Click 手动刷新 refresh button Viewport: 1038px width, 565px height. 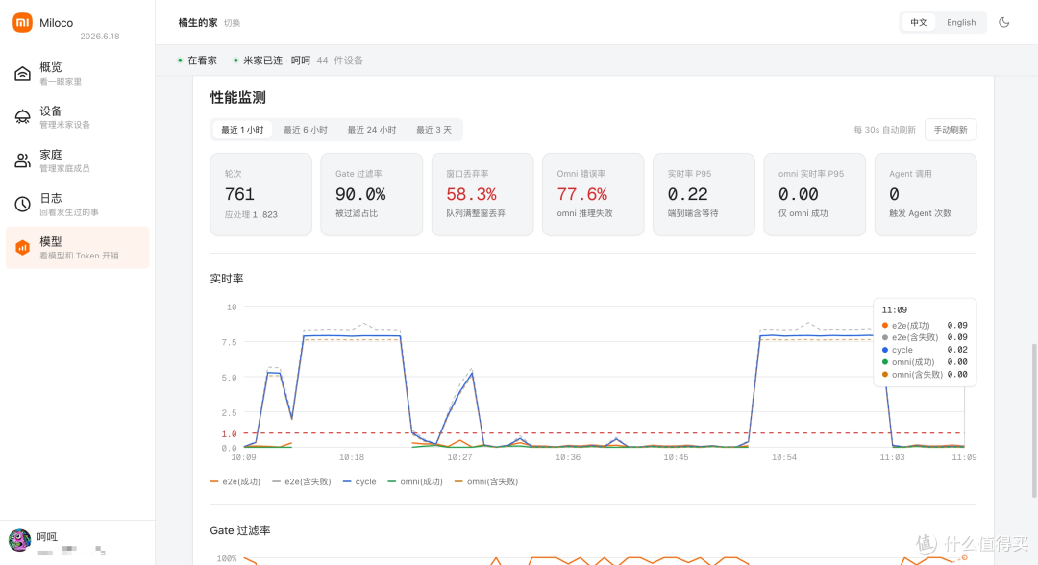point(951,130)
